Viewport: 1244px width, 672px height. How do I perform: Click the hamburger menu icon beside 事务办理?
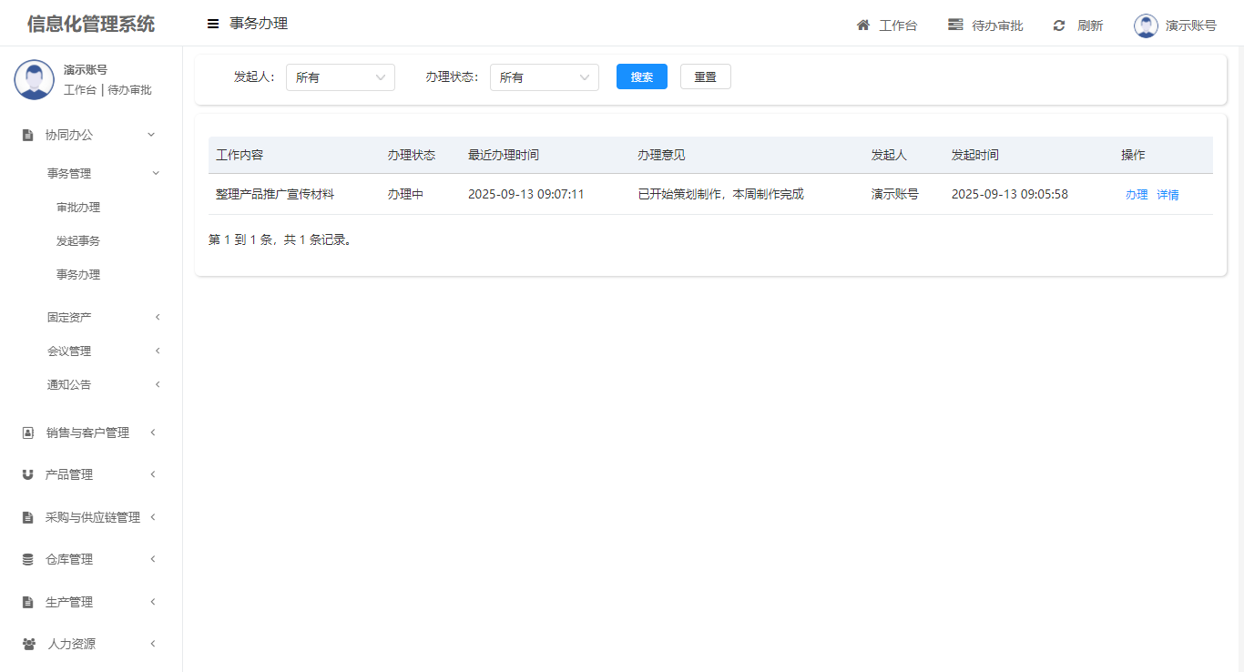[213, 25]
